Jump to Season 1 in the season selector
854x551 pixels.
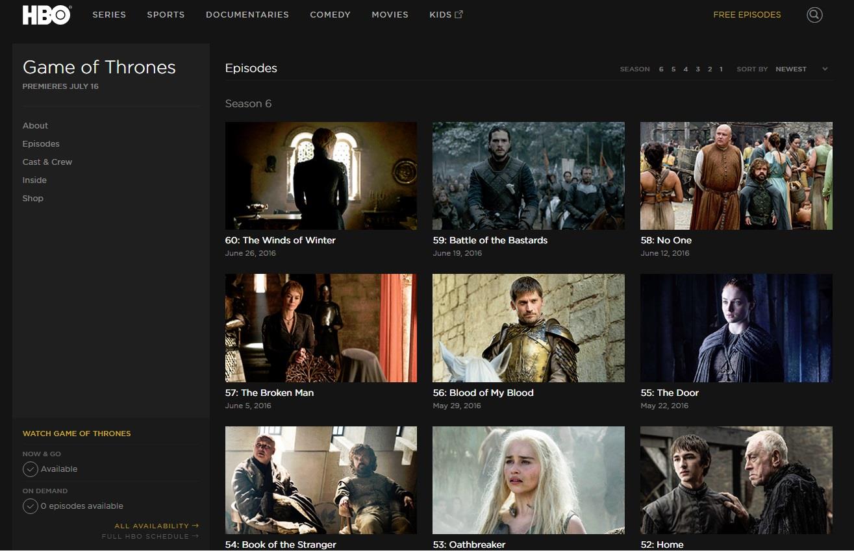[721, 69]
